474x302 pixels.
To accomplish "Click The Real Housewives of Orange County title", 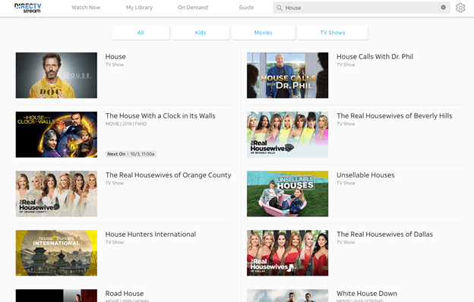I will click(x=169, y=175).
